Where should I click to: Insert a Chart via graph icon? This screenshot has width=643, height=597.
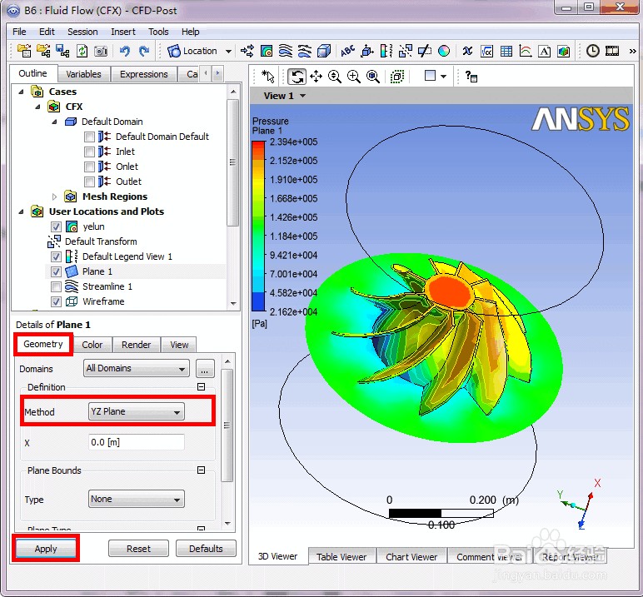pyautogui.click(x=526, y=51)
